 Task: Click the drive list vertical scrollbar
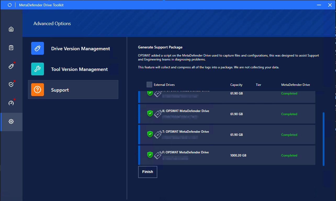point(323,139)
